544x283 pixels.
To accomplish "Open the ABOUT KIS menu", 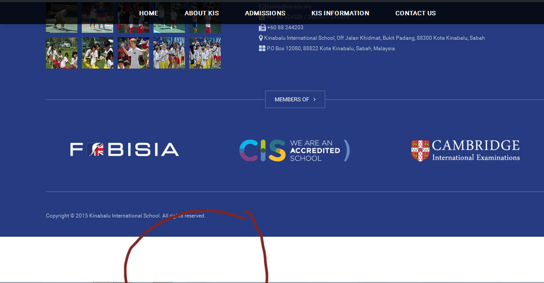I will point(202,13).
